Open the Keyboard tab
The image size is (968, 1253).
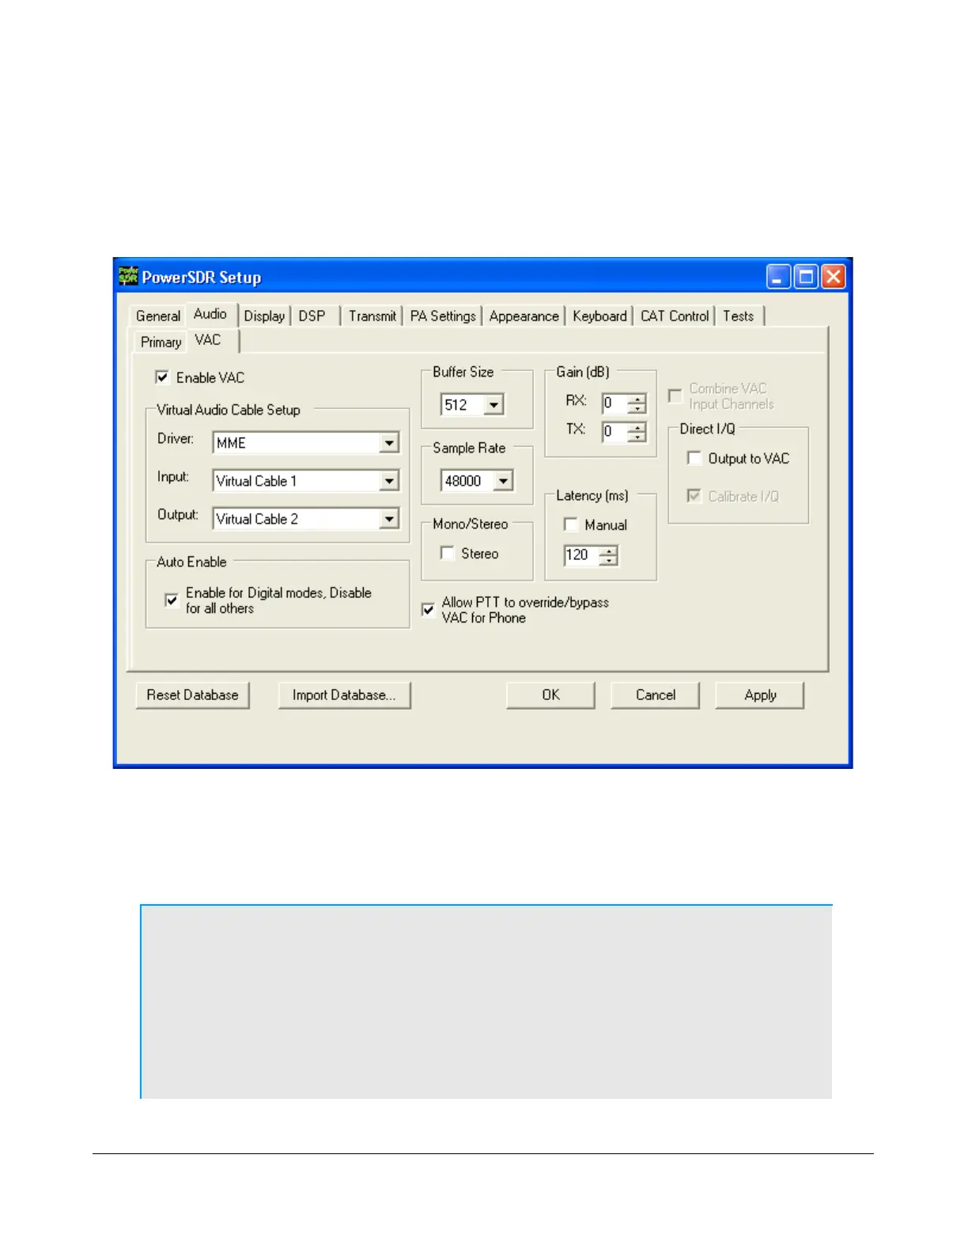599,316
